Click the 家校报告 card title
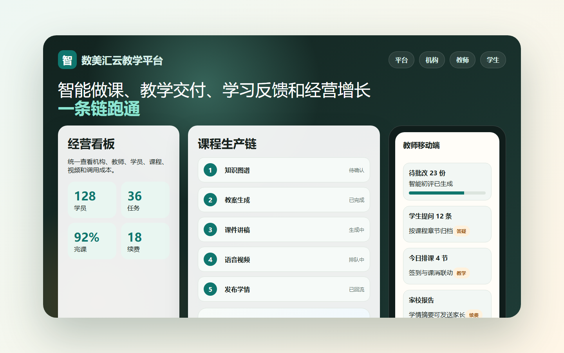Screen dimensions: 564x353 (x=421, y=300)
